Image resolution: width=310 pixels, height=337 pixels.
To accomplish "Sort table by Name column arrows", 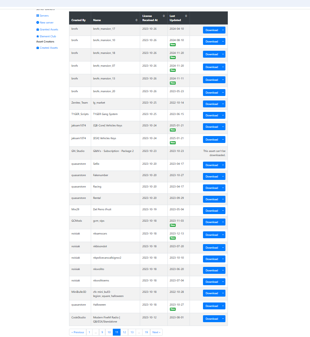I will click(x=136, y=20).
